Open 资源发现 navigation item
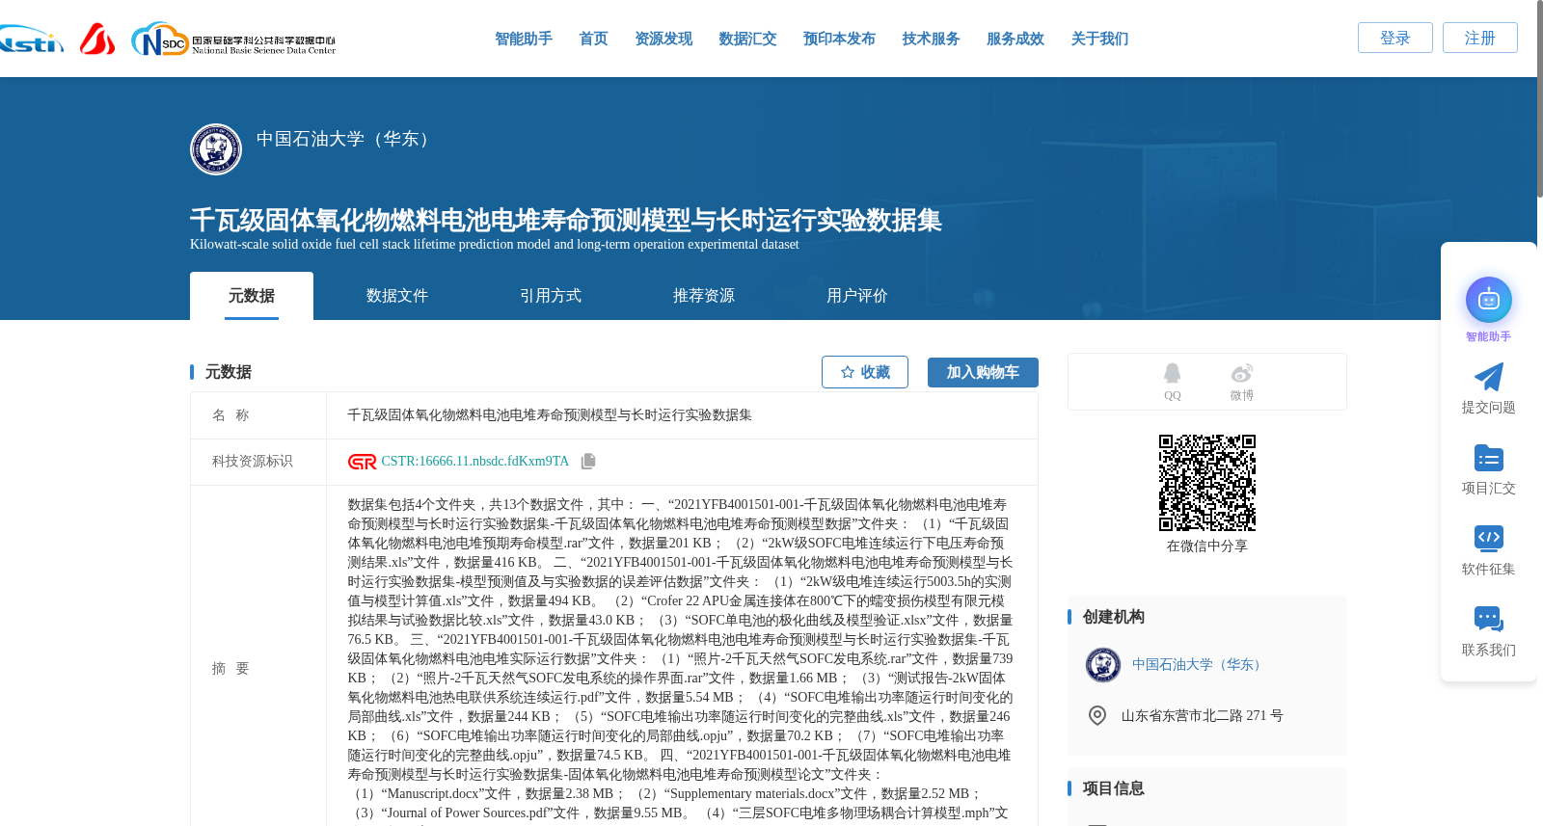This screenshot has width=1543, height=826. [x=663, y=39]
